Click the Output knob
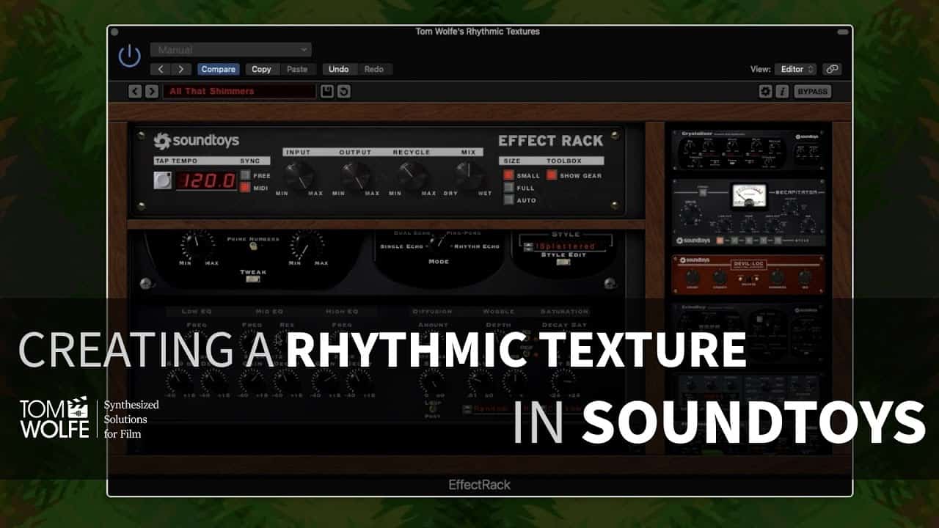The height and width of the screenshot is (528, 939). [355, 175]
